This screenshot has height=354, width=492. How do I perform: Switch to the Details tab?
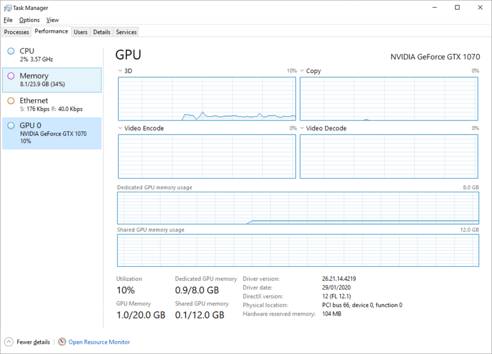click(102, 32)
